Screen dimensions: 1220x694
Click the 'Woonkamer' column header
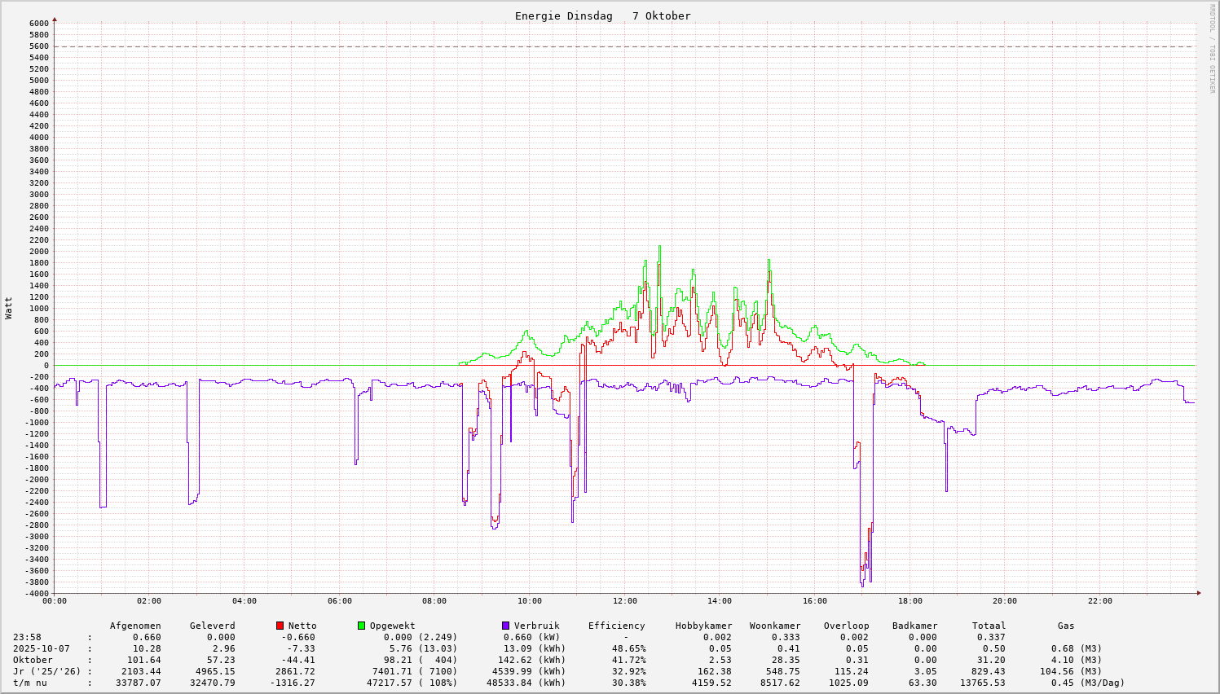point(775,626)
